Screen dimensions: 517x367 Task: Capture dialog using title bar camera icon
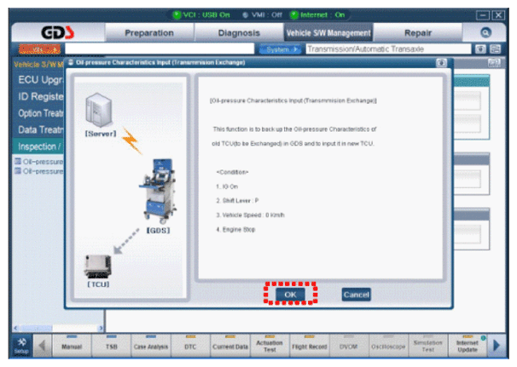(x=441, y=62)
